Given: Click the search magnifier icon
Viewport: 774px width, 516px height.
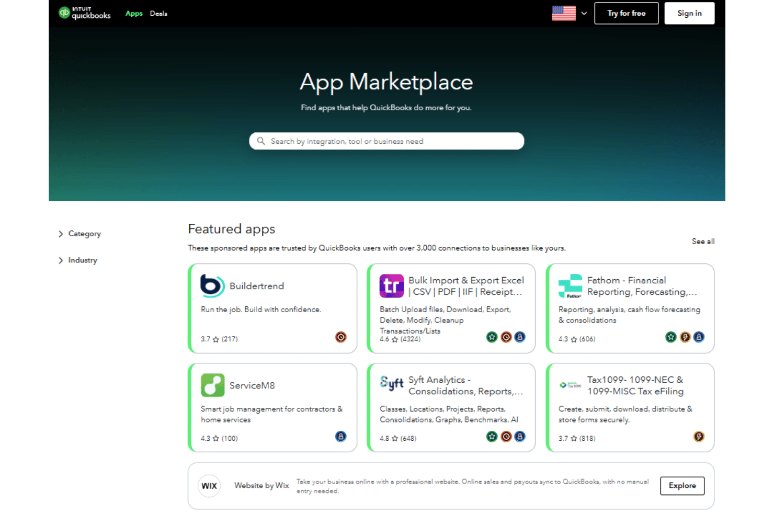Looking at the screenshot, I should (x=261, y=141).
